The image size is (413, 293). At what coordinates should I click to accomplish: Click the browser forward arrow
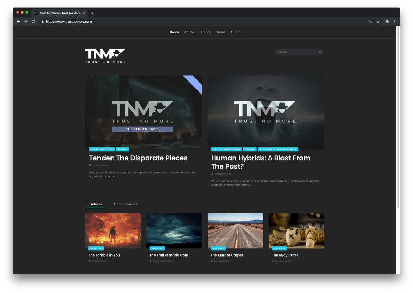click(x=25, y=21)
